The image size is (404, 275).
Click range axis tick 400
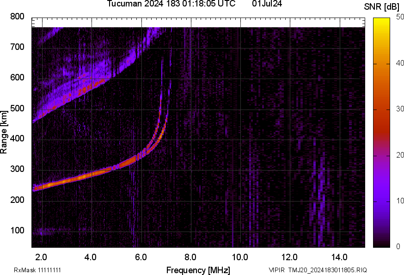point(17,139)
